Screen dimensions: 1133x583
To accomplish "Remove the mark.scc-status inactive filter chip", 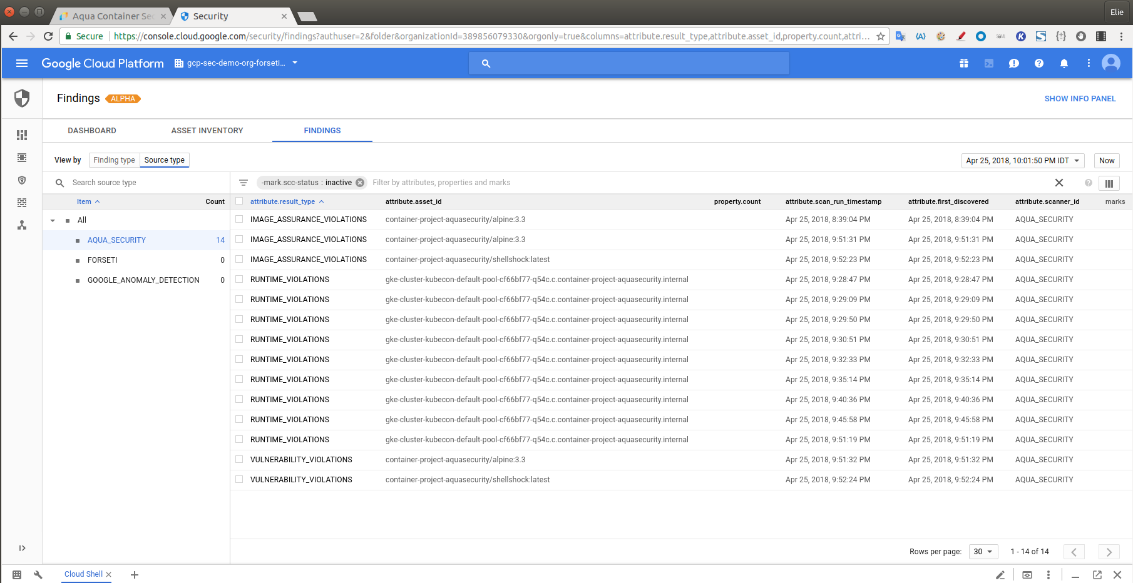I will coord(360,183).
